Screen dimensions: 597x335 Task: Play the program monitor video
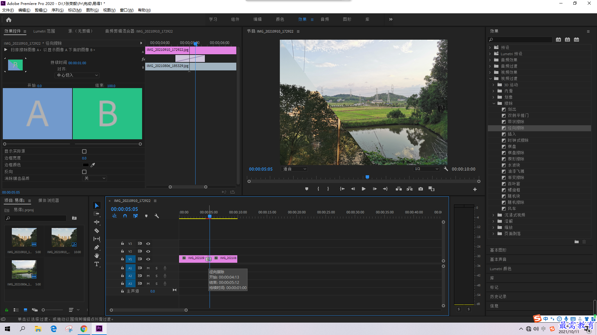[x=363, y=189]
